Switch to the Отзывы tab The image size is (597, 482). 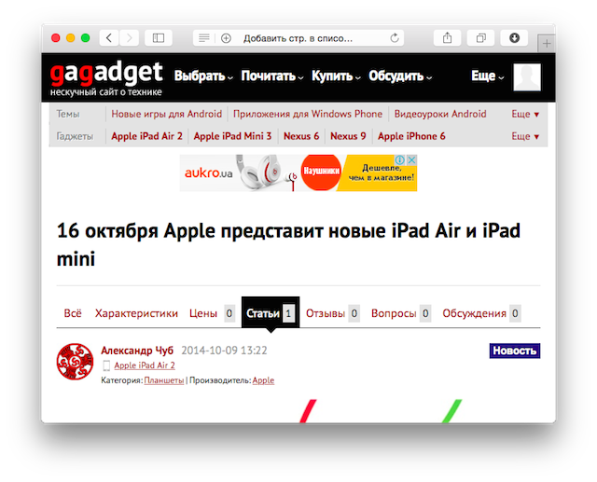(x=332, y=313)
